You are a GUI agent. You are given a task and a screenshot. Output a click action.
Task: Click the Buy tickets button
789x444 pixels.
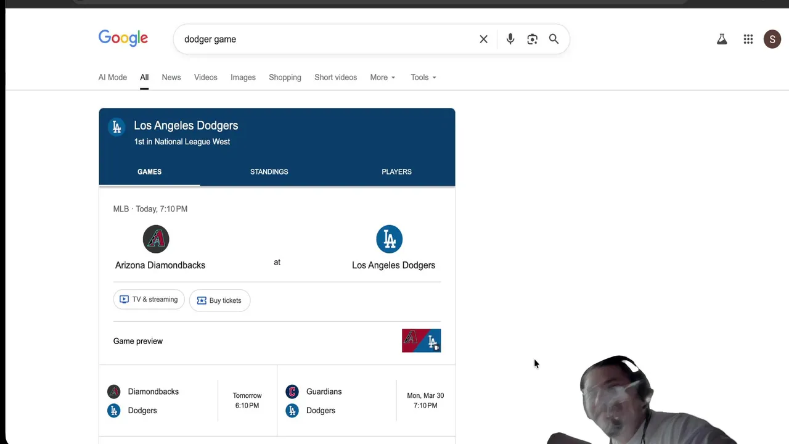click(219, 300)
